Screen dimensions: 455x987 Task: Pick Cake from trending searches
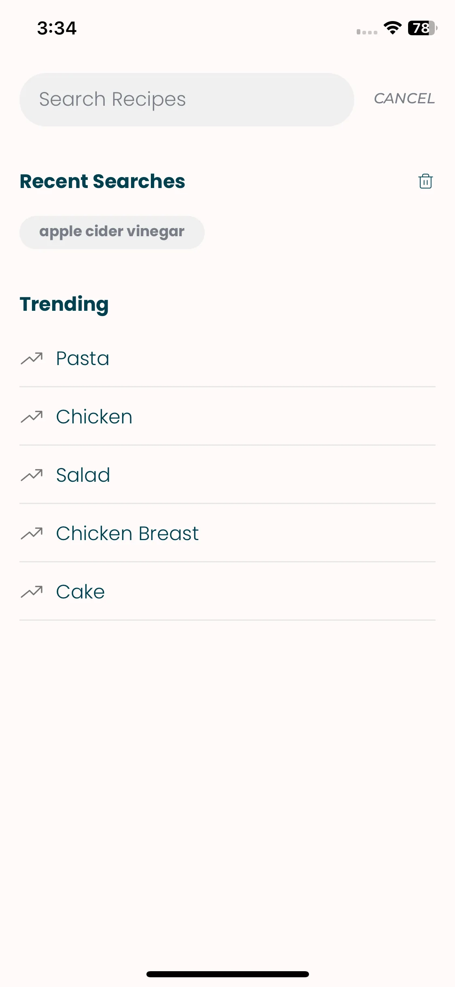pos(227,592)
